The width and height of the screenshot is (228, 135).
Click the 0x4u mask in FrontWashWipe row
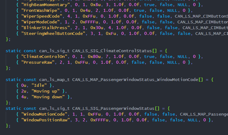coord(85,10)
